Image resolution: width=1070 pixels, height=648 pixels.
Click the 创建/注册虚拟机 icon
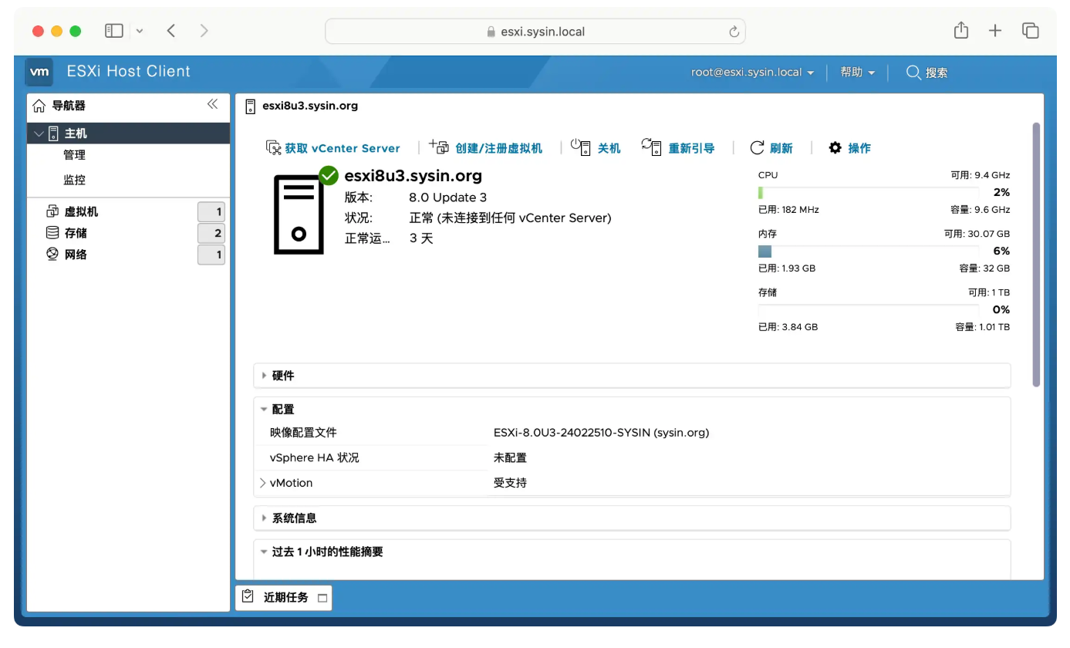point(439,147)
